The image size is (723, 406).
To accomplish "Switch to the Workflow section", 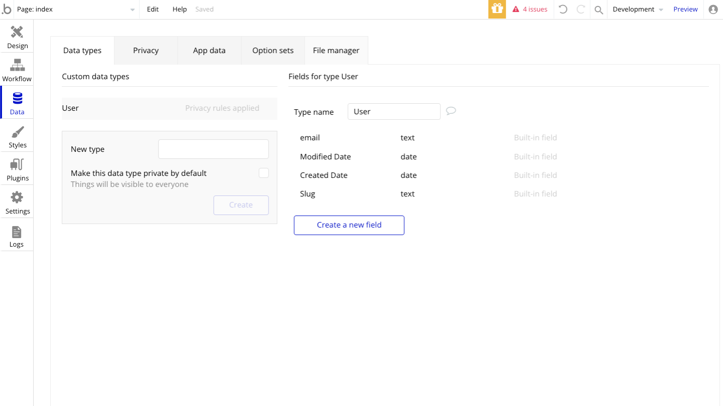I will (x=17, y=69).
